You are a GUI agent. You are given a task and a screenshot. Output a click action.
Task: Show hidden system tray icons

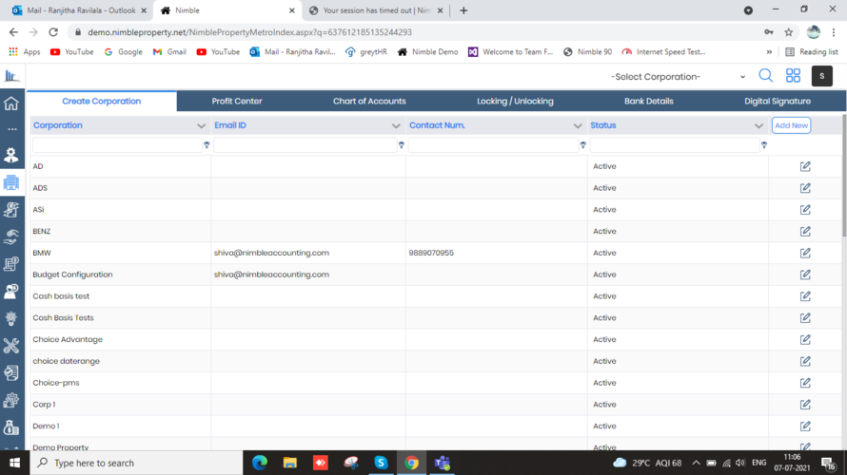(x=696, y=463)
